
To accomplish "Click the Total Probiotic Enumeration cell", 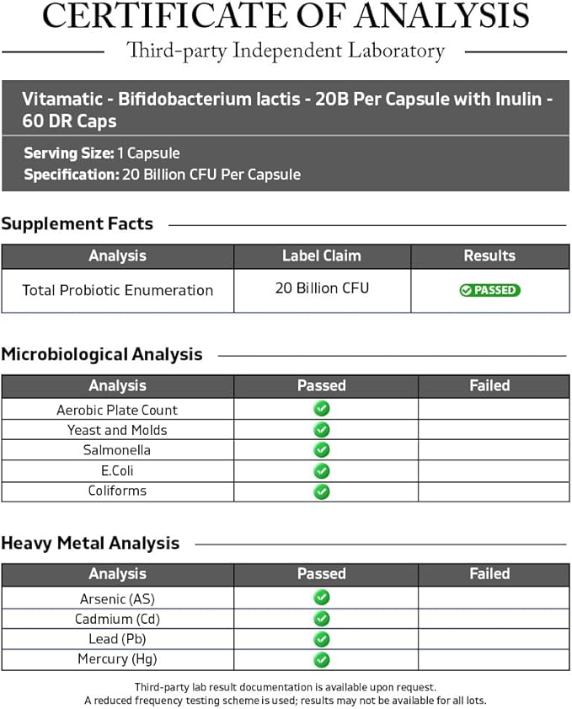I will coord(117,290).
